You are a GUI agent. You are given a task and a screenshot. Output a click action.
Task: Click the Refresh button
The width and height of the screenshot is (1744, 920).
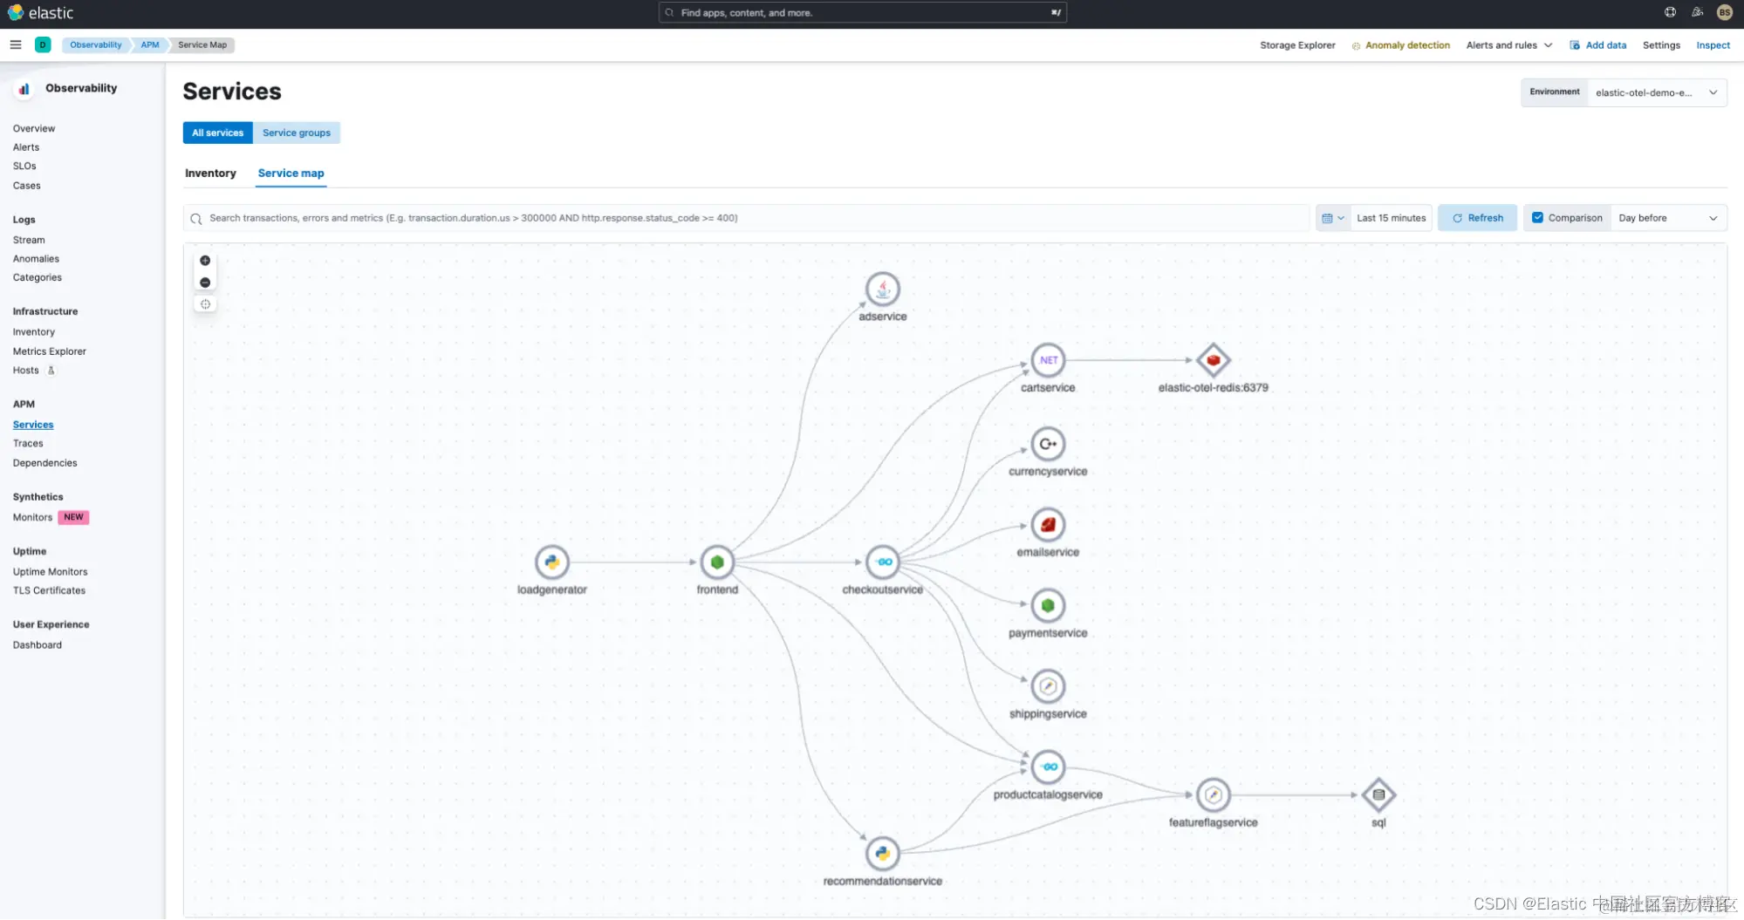[x=1477, y=218]
